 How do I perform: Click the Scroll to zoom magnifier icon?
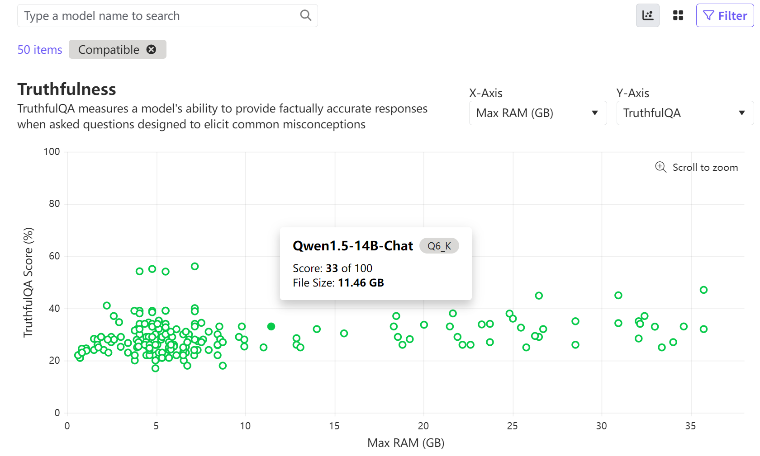tap(660, 167)
